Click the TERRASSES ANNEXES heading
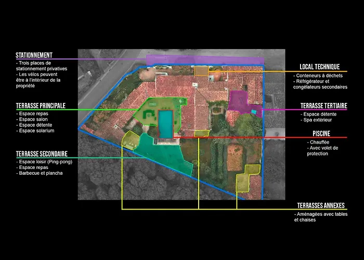Screen dimensions: 364x260 pyautogui.click(x=322, y=206)
